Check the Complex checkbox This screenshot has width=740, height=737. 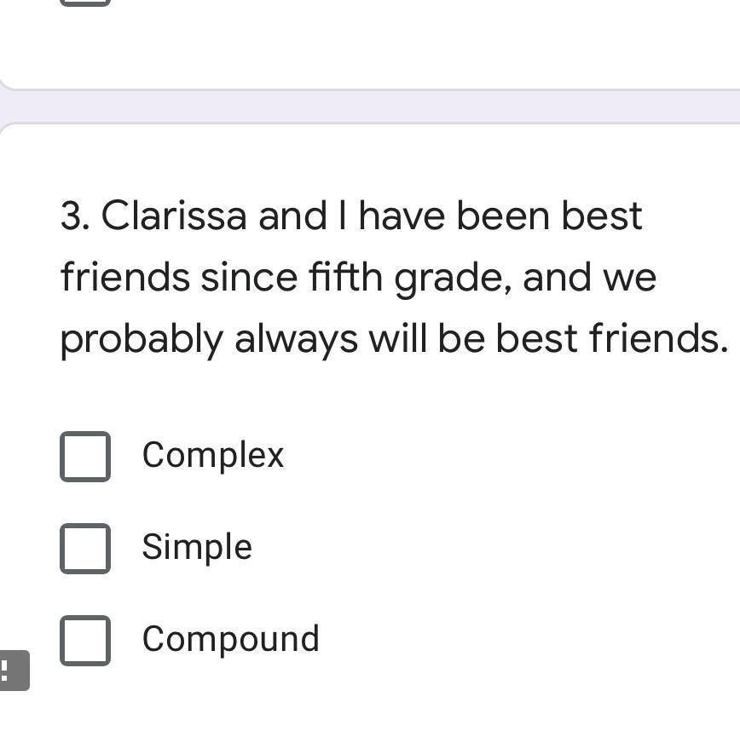pyautogui.click(x=85, y=457)
